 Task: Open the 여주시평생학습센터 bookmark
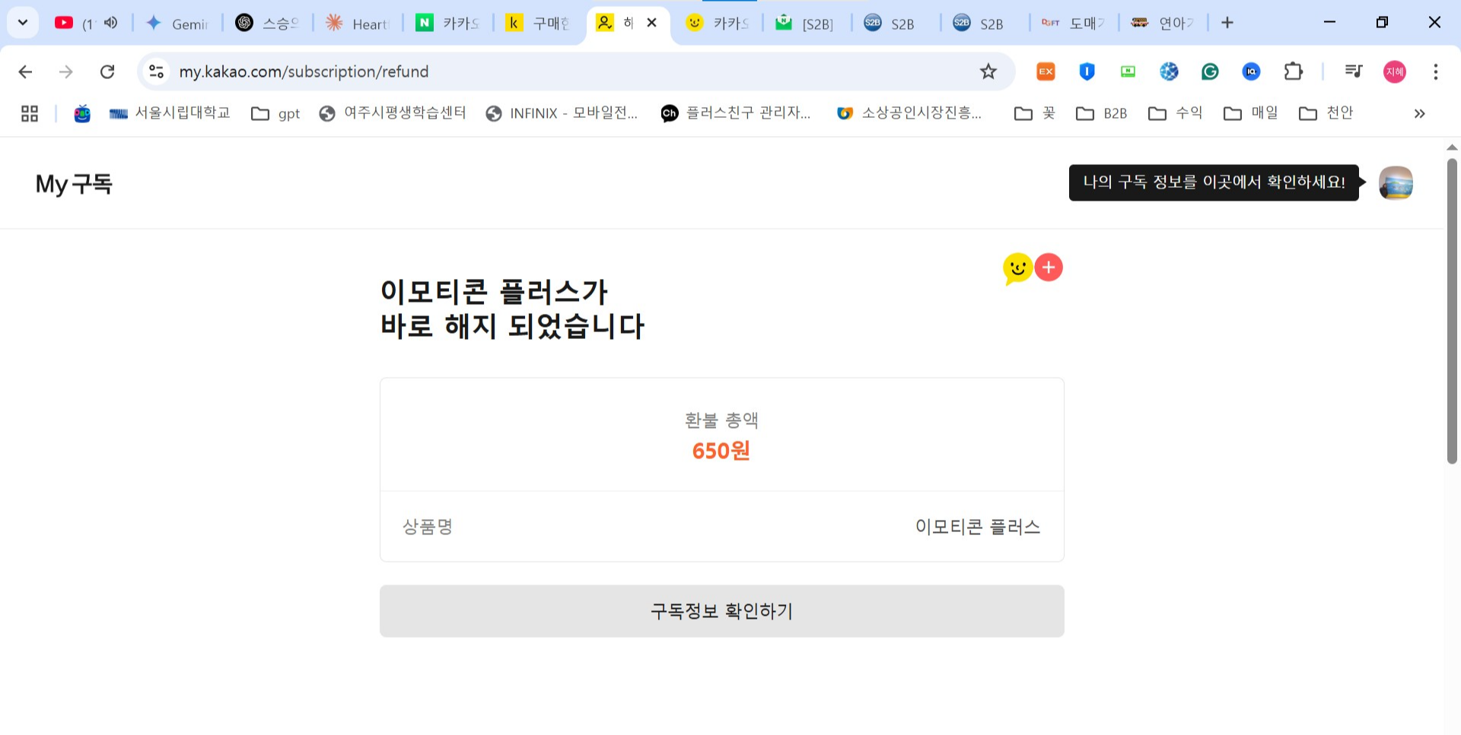393,113
